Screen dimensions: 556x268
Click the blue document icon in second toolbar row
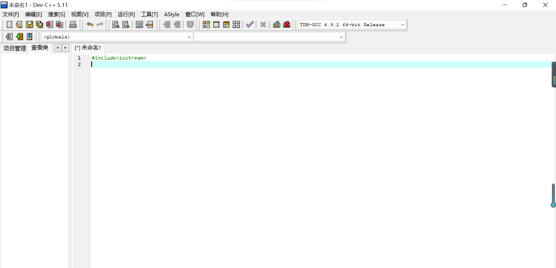(9, 36)
